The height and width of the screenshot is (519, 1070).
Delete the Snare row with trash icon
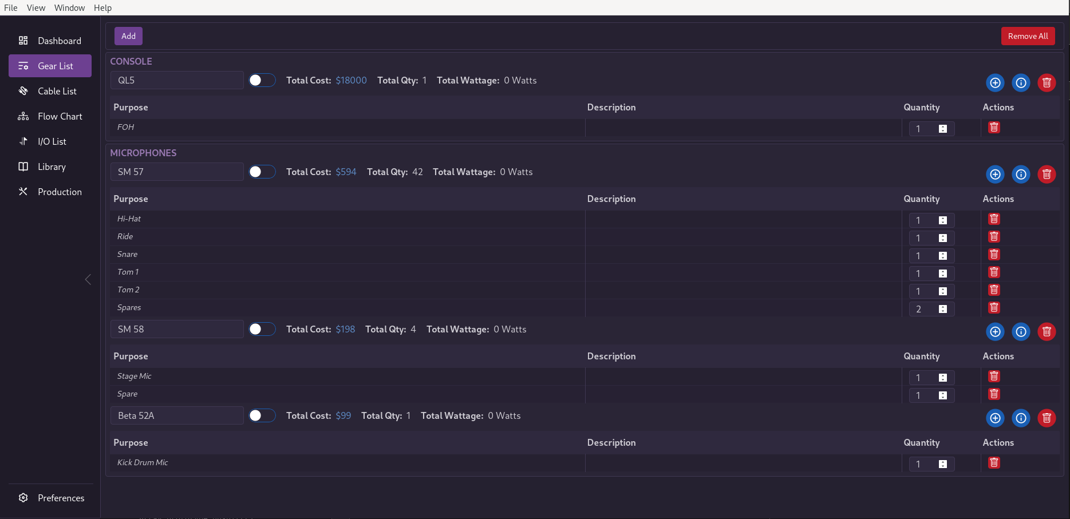pyautogui.click(x=994, y=255)
